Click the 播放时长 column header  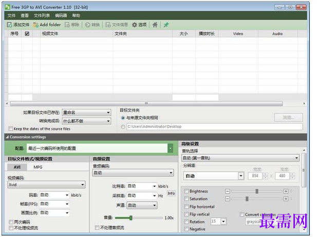coord(207,34)
